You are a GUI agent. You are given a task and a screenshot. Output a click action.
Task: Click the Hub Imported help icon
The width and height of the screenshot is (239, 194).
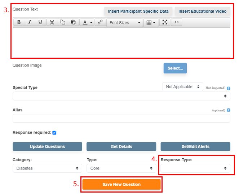pyautogui.click(x=229, y=88)
